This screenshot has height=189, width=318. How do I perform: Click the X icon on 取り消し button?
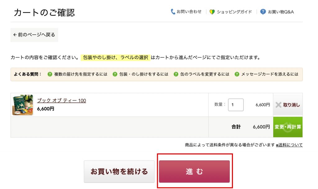[x=279, y=105]
